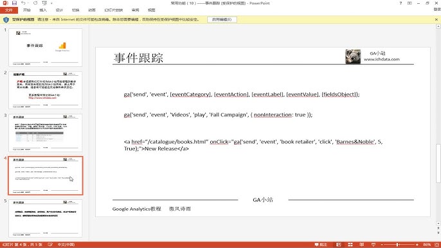Click the zoom out minus button
The height and width of the screenshot is (248, 441).
tap(382, 245)
